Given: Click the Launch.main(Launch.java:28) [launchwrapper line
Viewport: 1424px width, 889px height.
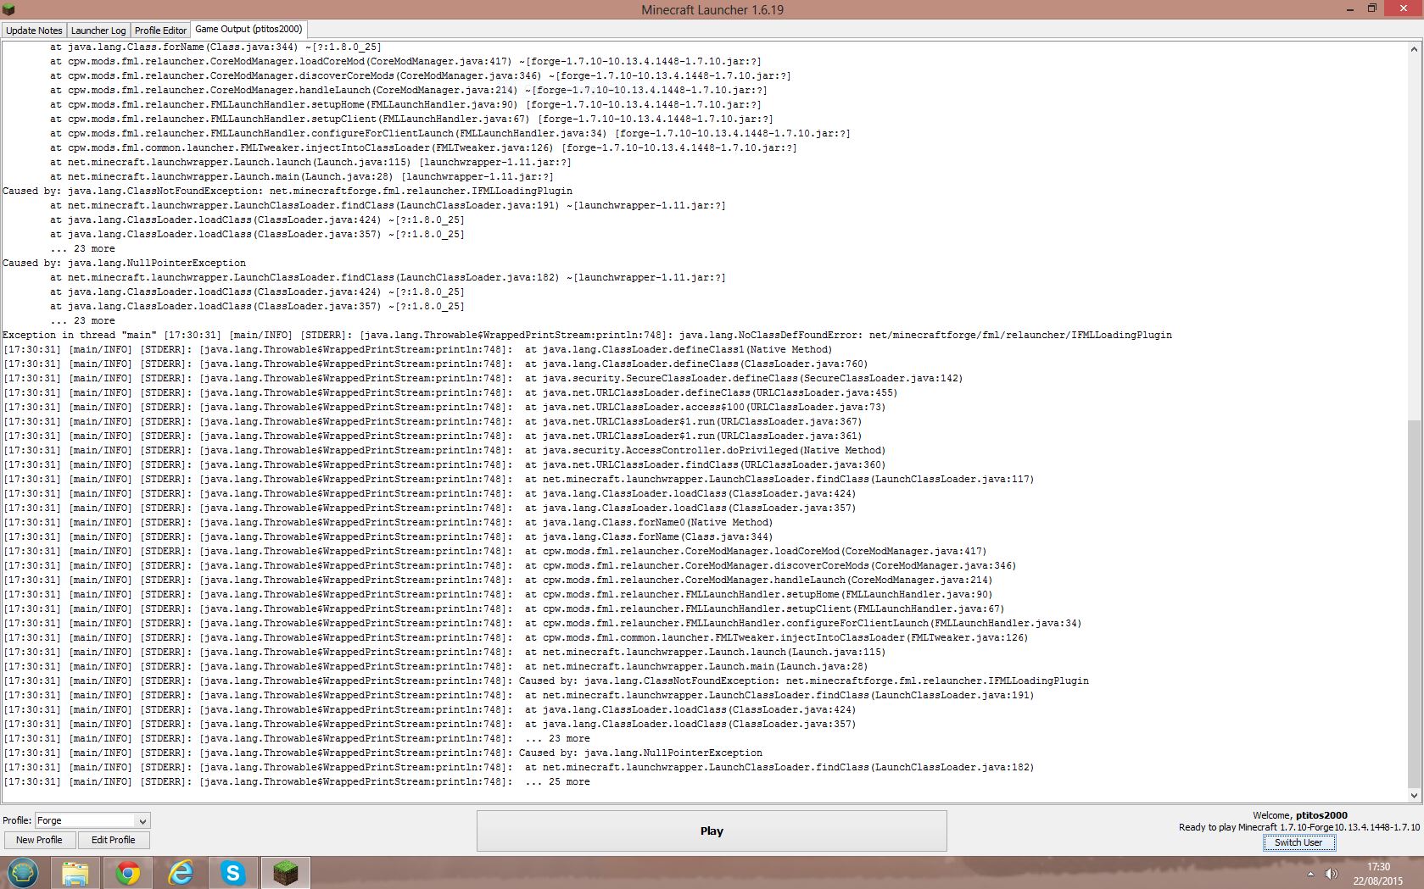Looking at the screenshot, I should (301, 176).
